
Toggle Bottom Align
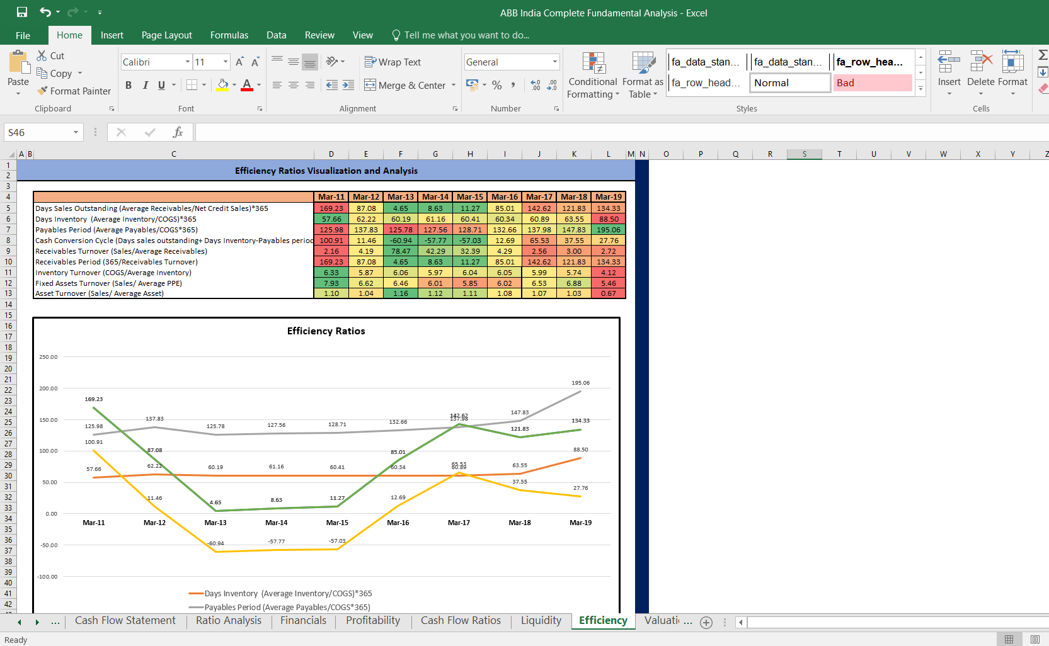click(310, 62)
